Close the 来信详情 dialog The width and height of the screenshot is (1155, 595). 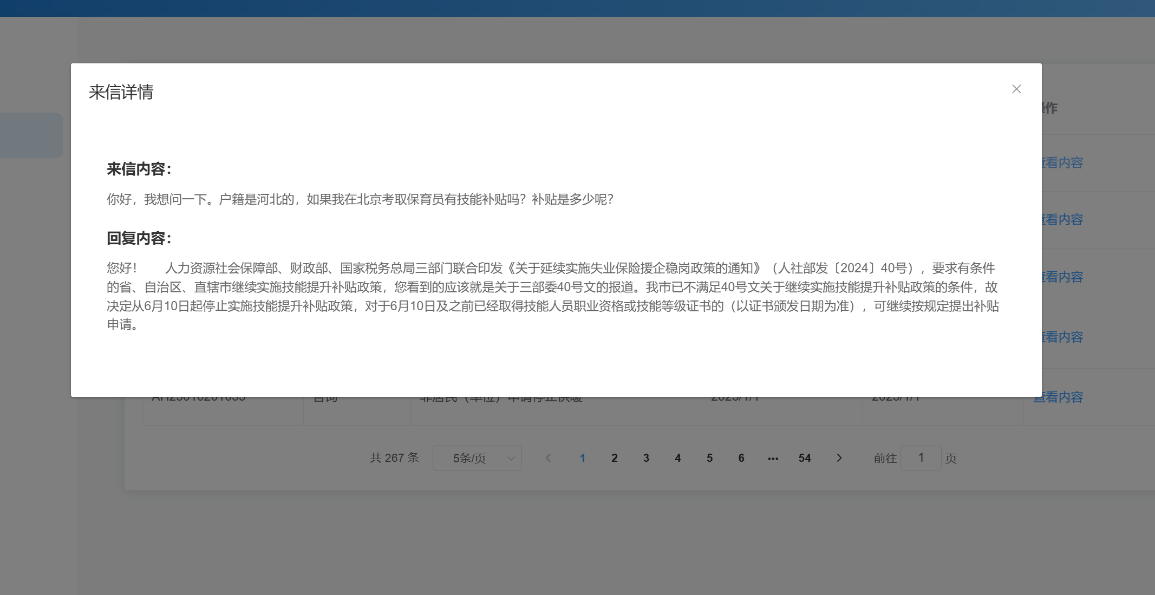[1016, 89]
